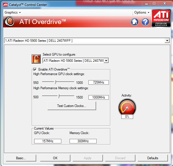173x166 pixels.
Task: Click the Discard button
Action: point(120,158)
